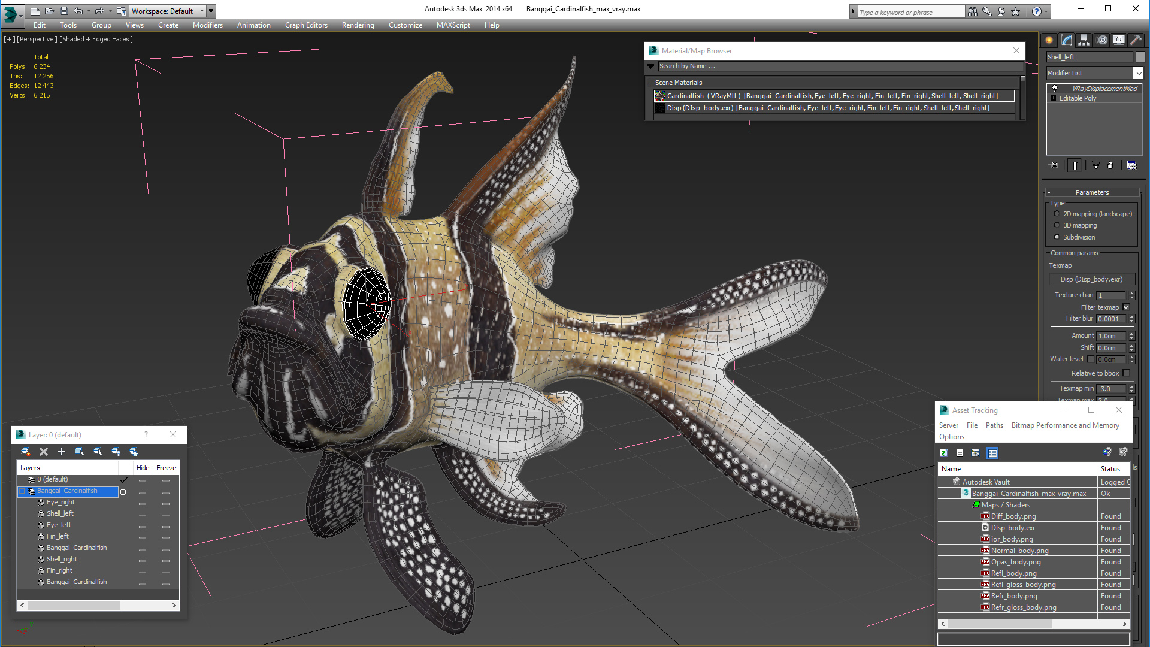Collapse Scene Materials group
Image resolution: width=1150 pixels, height=647 pixels.
pos(650,83)
